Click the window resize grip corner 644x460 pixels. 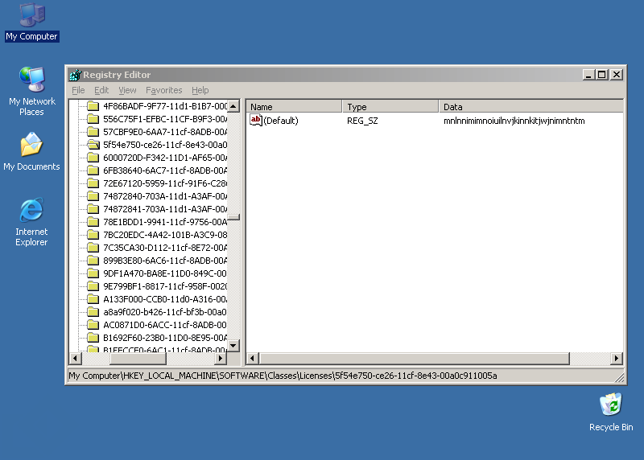[x=620, y=377]
